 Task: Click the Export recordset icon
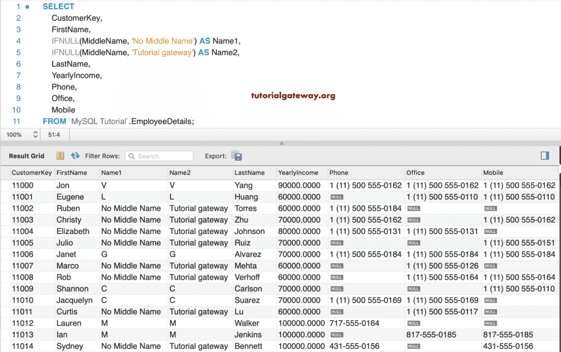[236, 156]
